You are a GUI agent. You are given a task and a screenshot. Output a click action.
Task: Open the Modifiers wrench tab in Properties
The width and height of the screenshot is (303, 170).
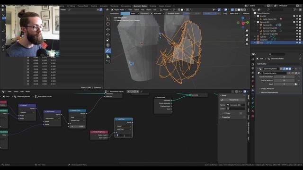(x=252, y=90)
